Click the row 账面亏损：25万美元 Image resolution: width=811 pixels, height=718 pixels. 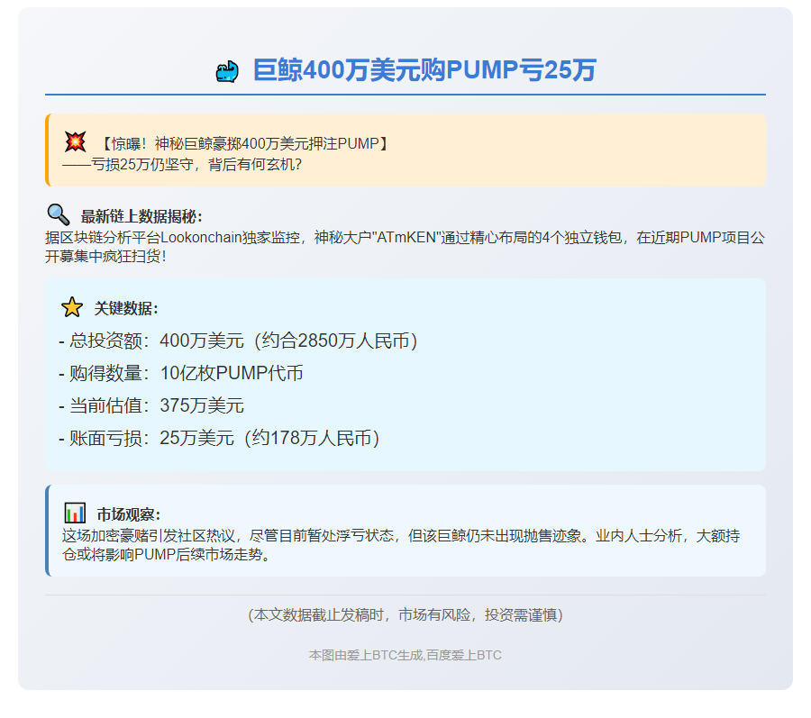219,439
